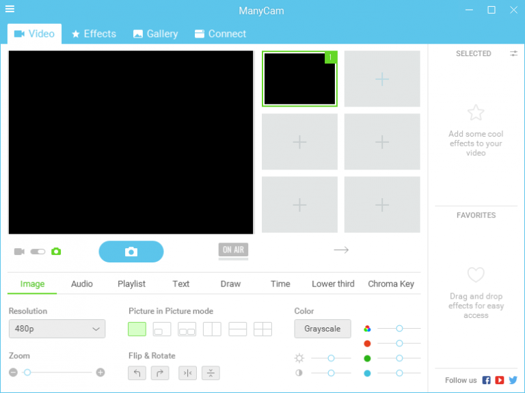This screenshot has width=525, height=393.
Task: Click the Grayscale button
Action: tap(323, 329)
